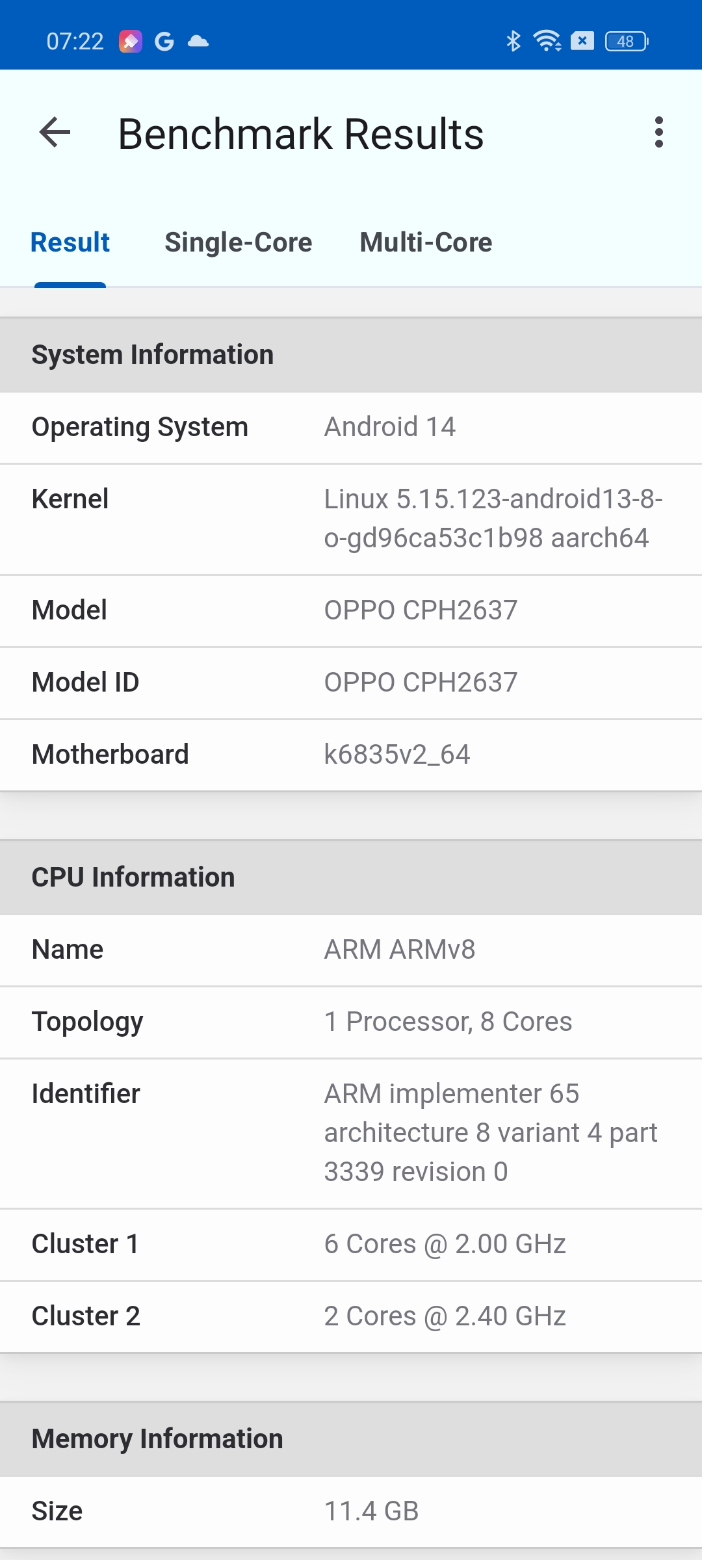Tap the battery indicator showing 48
The width and height of the screenshot is (702, 1560).
click(x=627, y=42)
